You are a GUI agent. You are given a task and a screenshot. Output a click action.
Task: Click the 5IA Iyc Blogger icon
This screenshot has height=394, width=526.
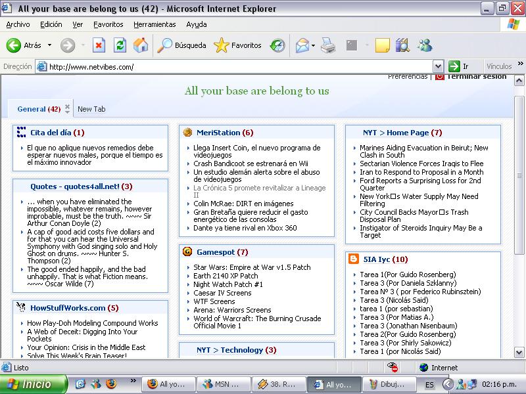click(354, 259)
